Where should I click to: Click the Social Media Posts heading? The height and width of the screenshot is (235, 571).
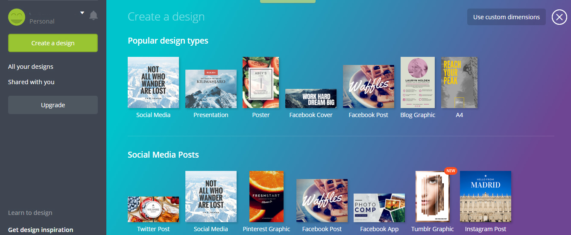tap(163, 155)
